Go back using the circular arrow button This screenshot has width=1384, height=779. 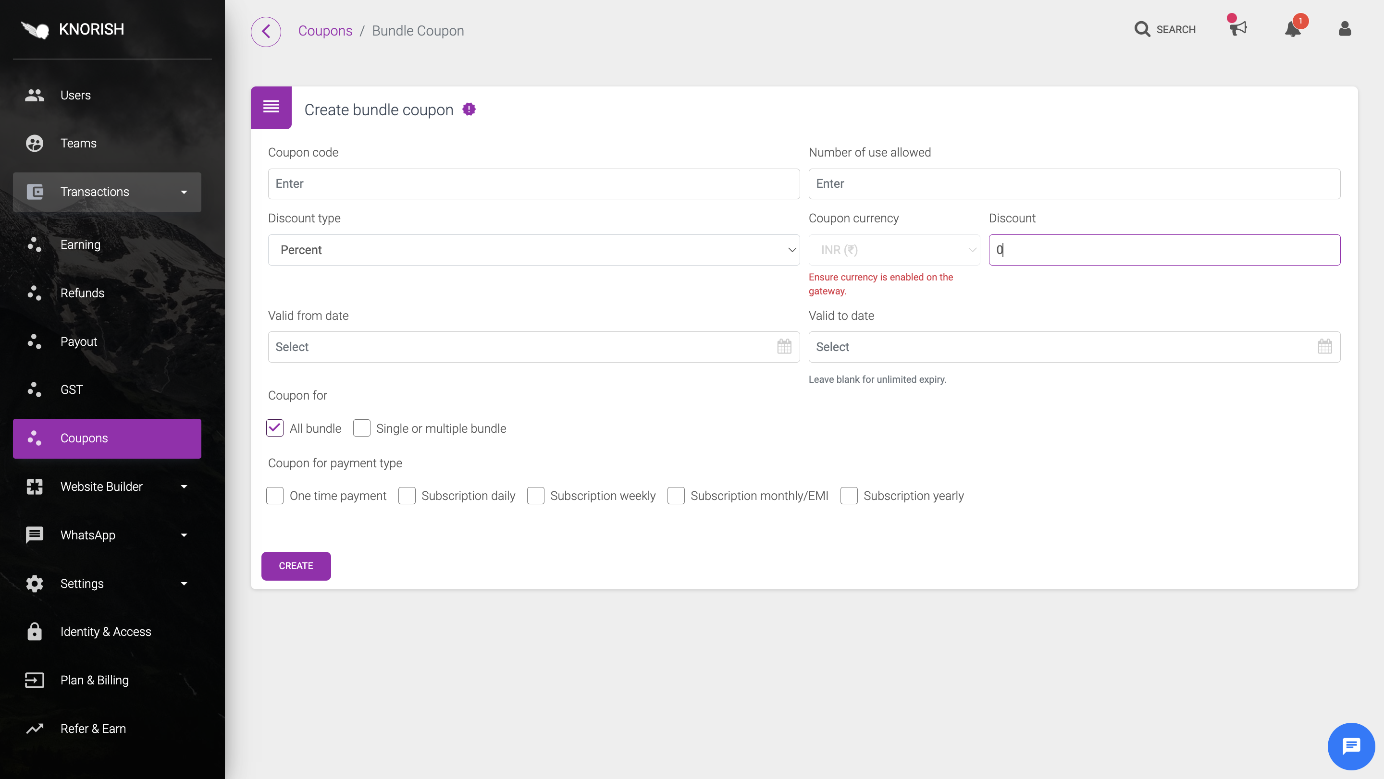point(266,31)
